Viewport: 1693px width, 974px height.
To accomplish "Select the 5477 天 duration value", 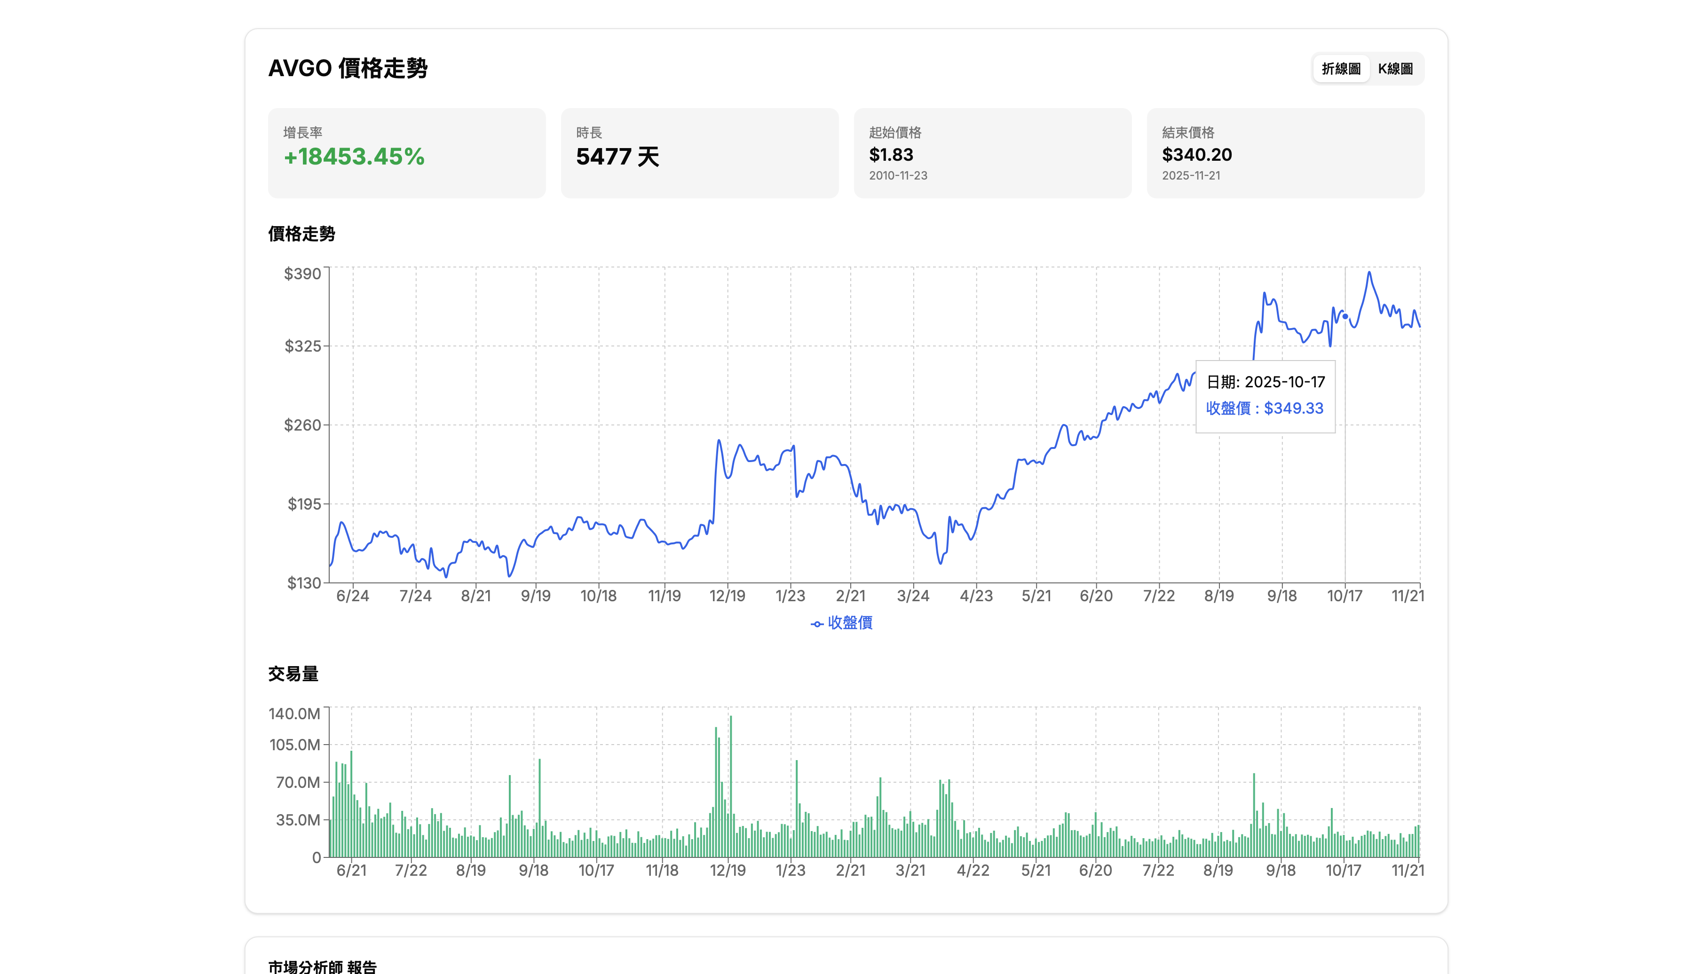I will coord(617,157).
